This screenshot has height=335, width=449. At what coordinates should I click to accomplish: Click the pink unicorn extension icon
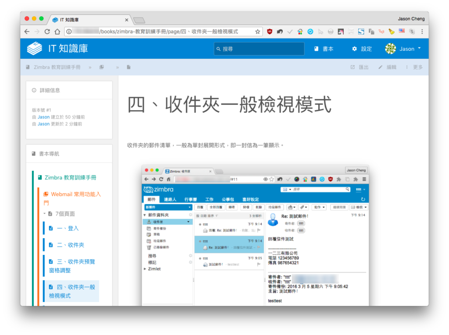click(x=341, y=32)
